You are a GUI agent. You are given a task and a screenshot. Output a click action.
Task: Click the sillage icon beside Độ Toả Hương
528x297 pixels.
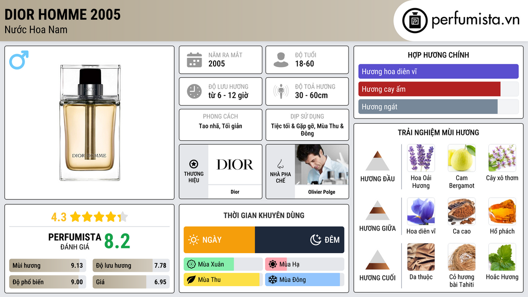(x=280, y=91)
